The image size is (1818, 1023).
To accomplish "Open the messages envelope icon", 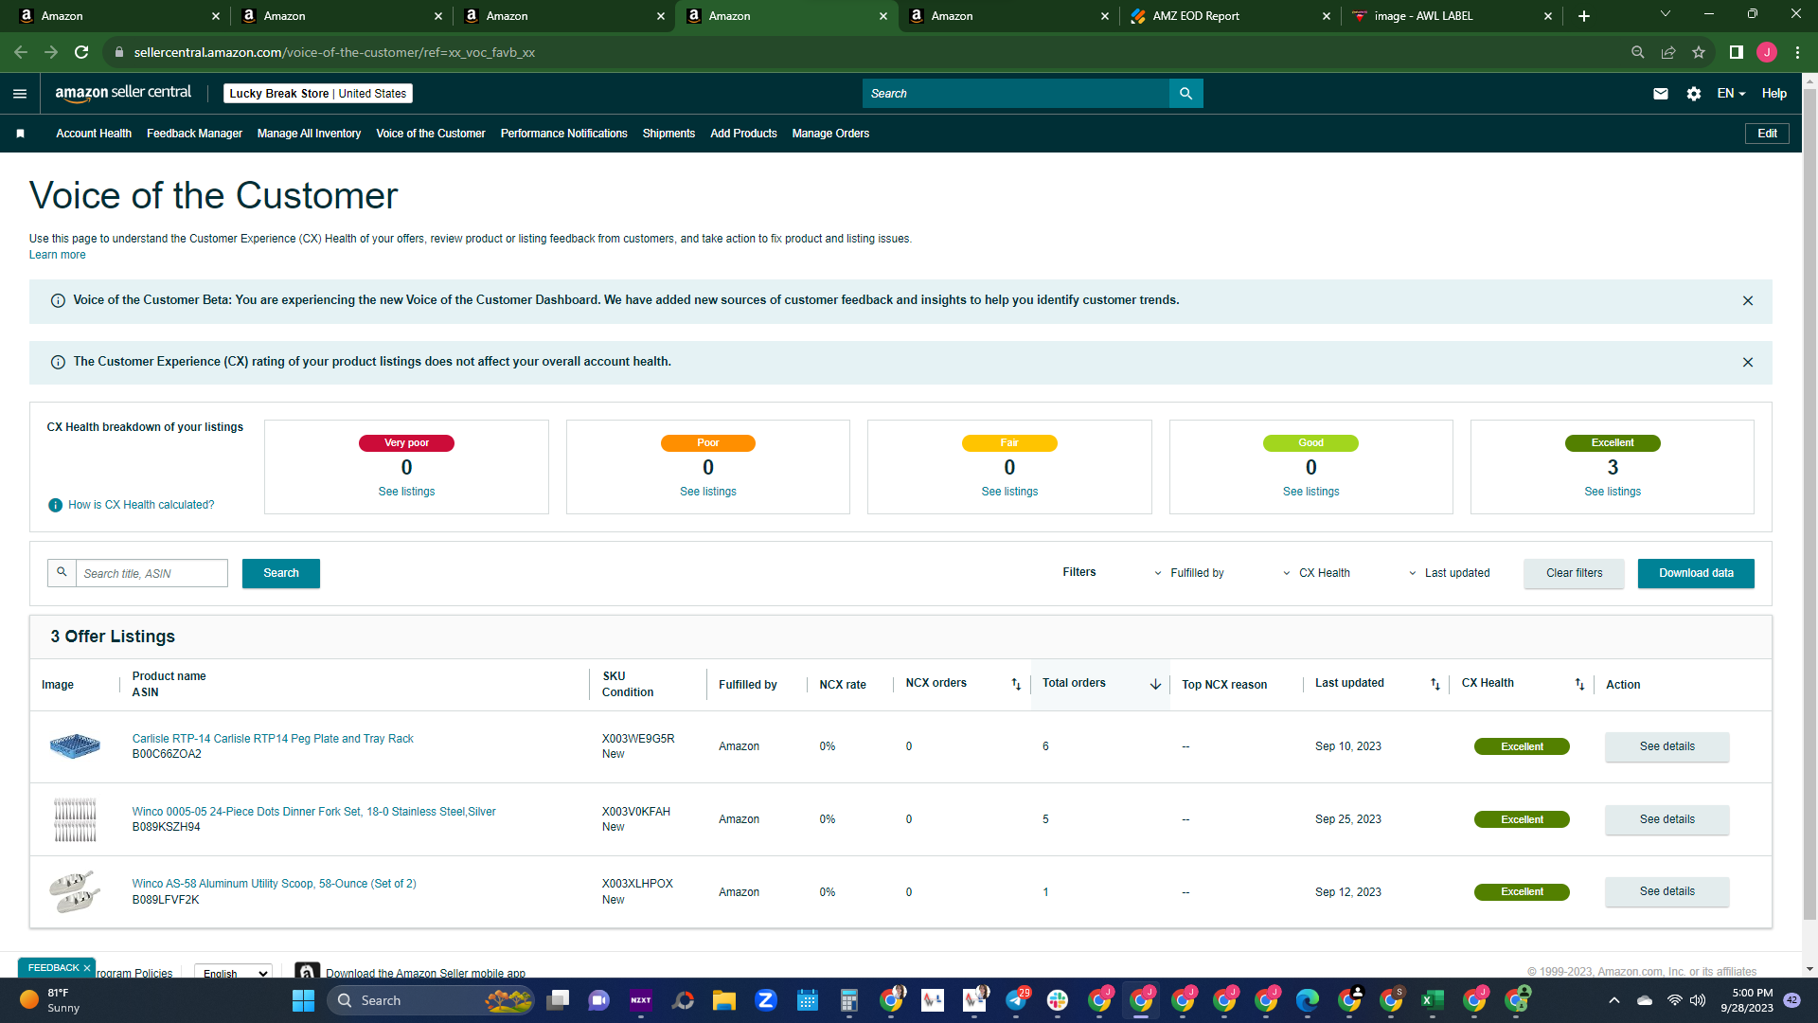I will pyautogui.click(x=1661, y=94).
